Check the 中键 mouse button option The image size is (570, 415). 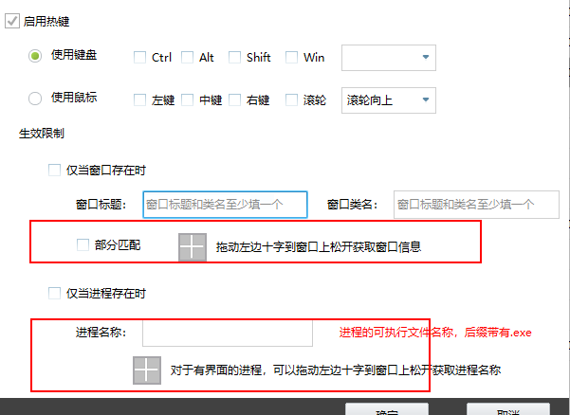pos(187,99)
